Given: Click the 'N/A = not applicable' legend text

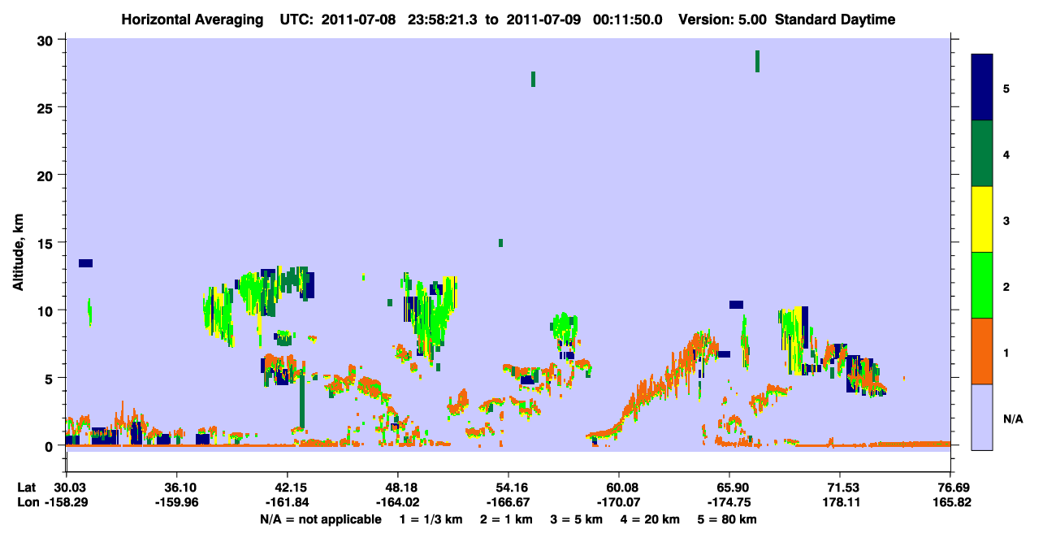Looking at the screenshot, I should (x=321, y=519).
